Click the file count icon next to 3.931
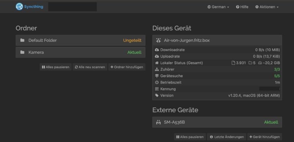The width and height of the screenshot is (294, 142). (x=233, y=63)
